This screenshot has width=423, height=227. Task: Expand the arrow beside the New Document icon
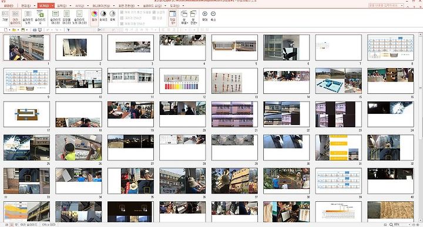point(9,30)
